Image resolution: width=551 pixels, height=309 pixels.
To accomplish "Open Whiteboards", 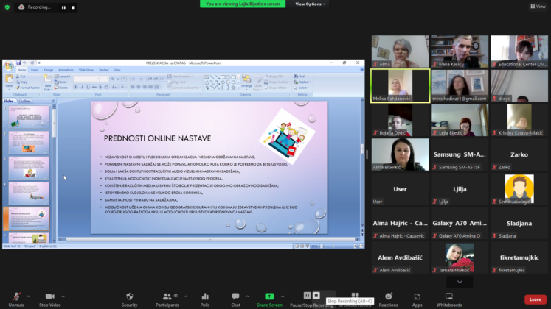I will (x=449, y=299).
